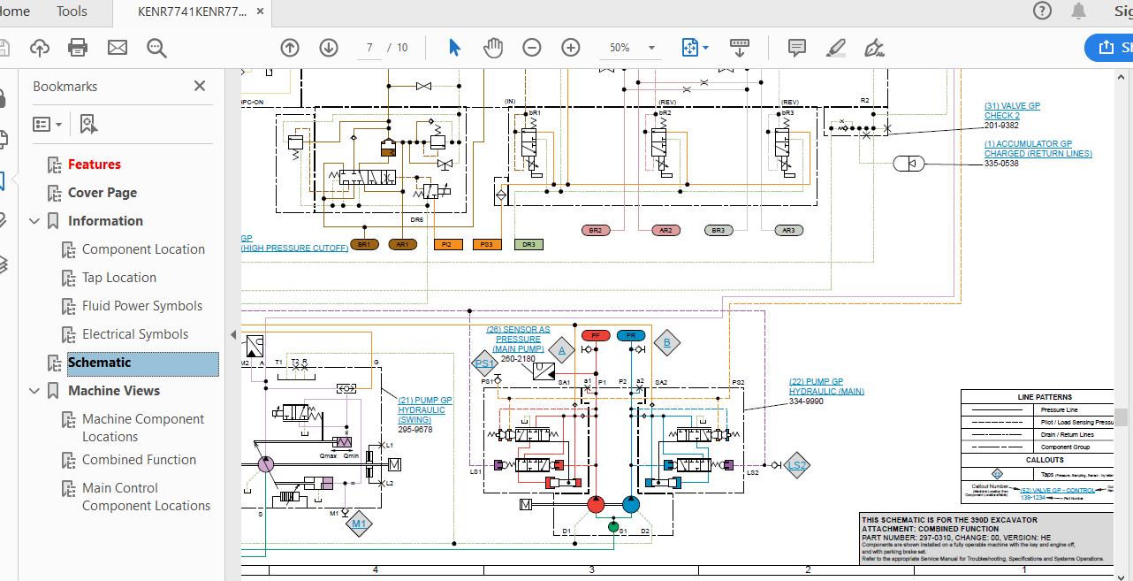This screenshot has height=581, width=1133.
Task: Click the page number input field
Action: click(x=369, y=48)
